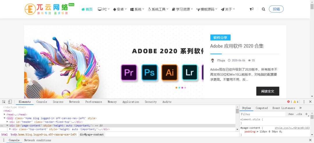Expand the head element node
Screen dimensions: 314x143
click(x=4, y=115)
